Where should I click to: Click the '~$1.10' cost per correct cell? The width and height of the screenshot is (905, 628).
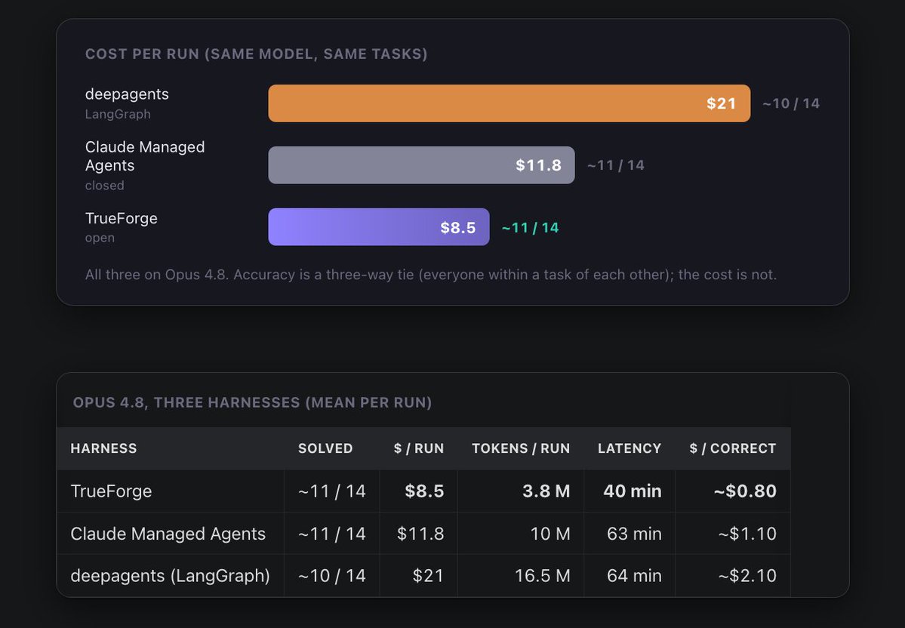[x=746, y=534]
